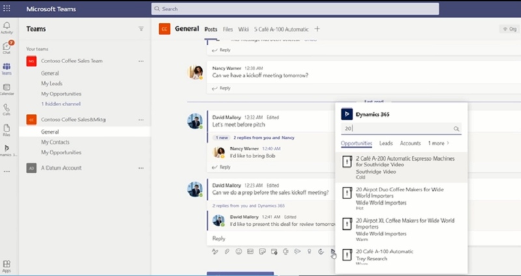Click Nancy Warner's avatar on kickoff message

coord(195,72)
